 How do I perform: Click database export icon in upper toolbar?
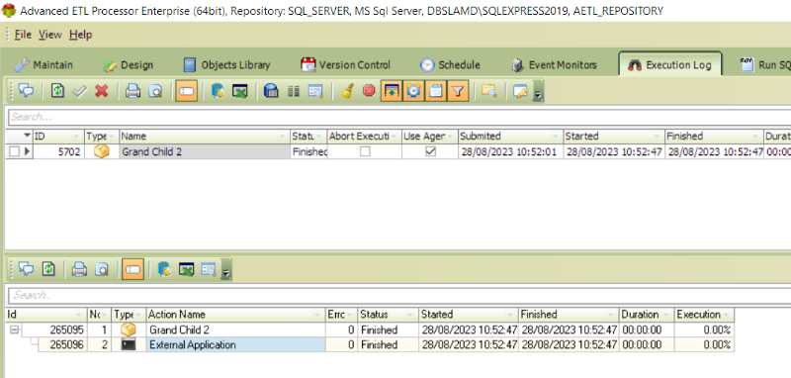click(218, 91)
